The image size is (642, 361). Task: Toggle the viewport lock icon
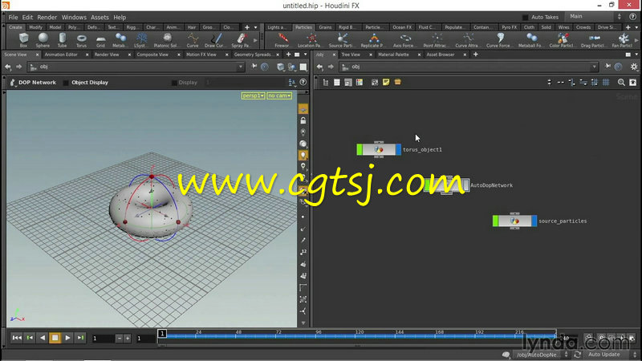click(303, 120)
